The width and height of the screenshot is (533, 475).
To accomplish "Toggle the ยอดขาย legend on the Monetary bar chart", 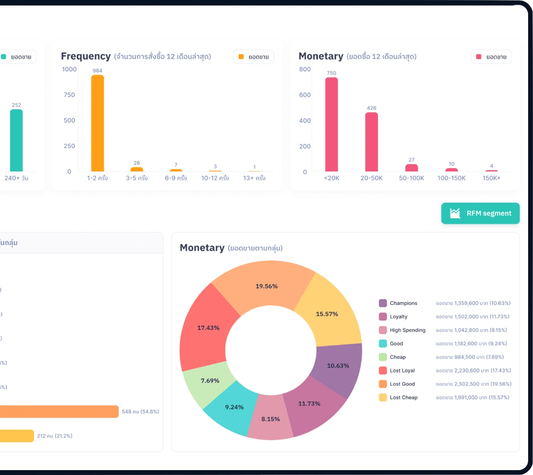I will 491,56.
